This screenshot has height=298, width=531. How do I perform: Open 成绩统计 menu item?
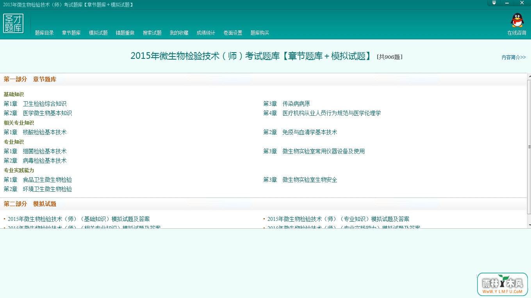coord(206,33)
